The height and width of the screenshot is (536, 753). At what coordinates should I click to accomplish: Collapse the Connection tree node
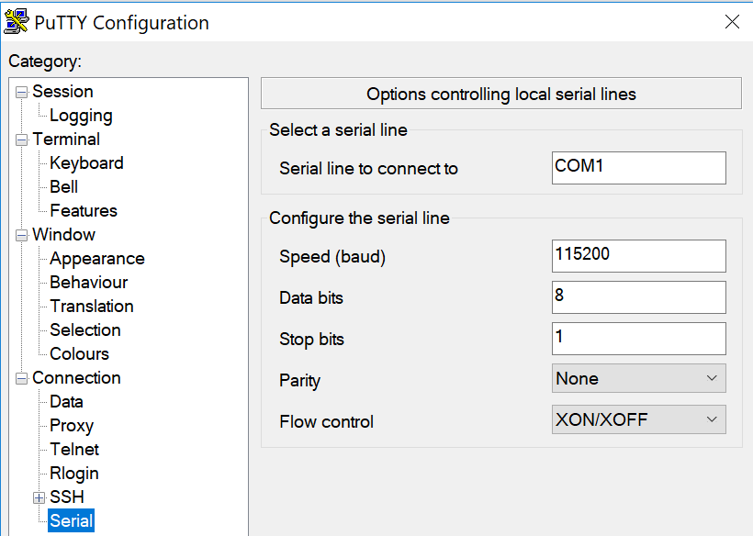22,379
